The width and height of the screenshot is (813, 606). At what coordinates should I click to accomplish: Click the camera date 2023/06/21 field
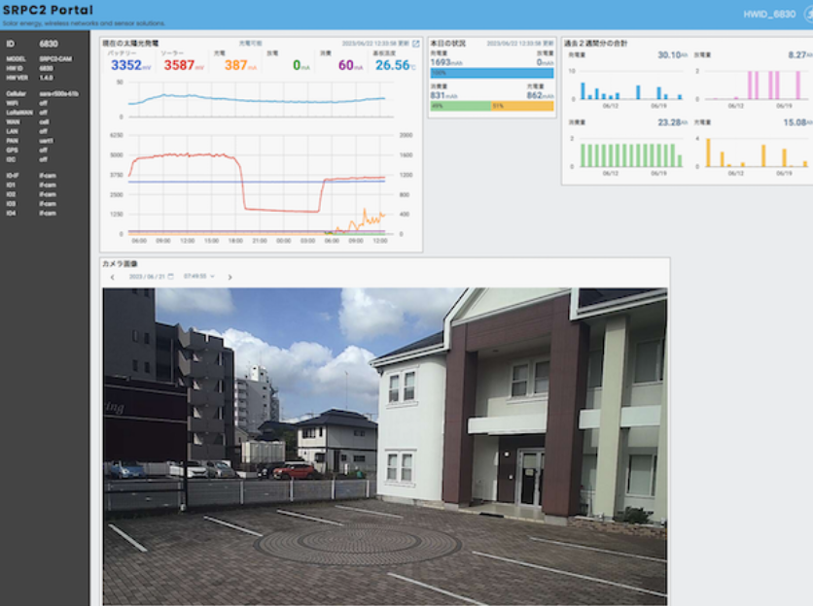pos(147,277)
